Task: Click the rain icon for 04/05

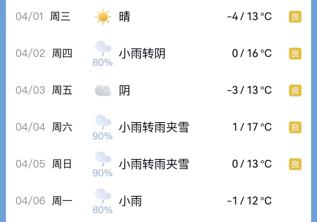Action: 103,159
